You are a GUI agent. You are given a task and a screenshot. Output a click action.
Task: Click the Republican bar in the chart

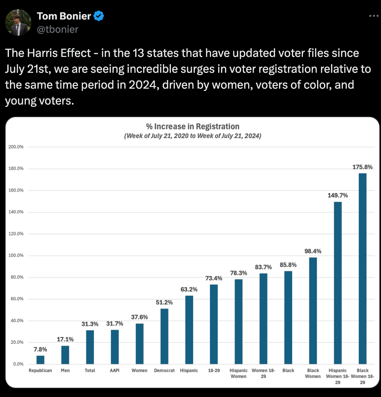coord(40,360)
